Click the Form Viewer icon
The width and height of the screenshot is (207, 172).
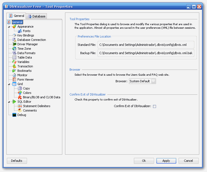point(14,80)
